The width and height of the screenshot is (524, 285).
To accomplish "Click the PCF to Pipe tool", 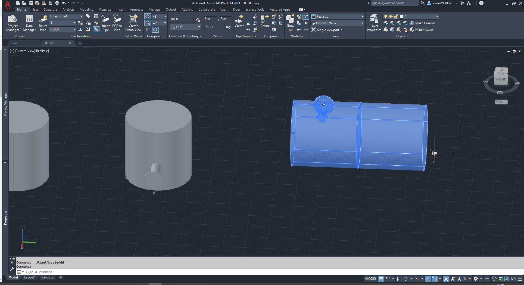I will [117, 23].
